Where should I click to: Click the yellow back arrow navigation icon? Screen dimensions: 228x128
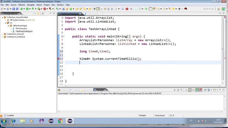(x=173, y=9)
